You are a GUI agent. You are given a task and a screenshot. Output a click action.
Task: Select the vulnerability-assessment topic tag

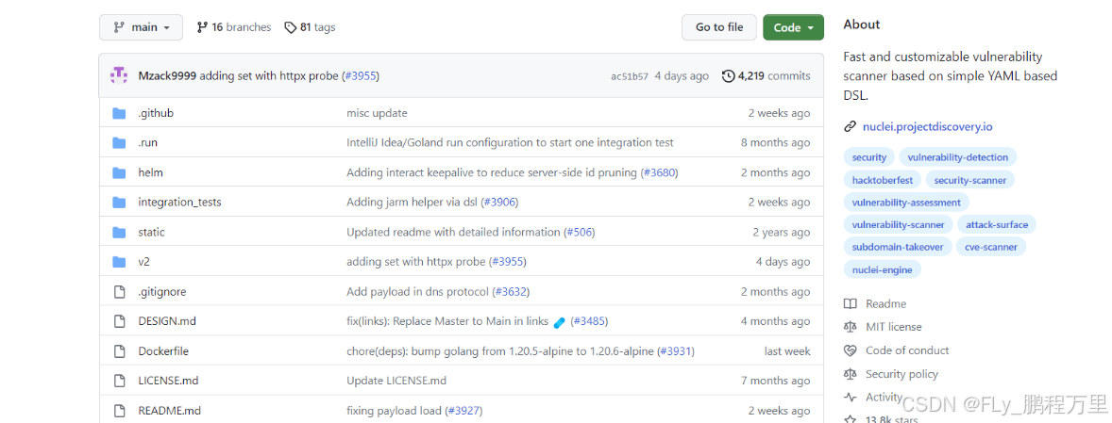906,203
